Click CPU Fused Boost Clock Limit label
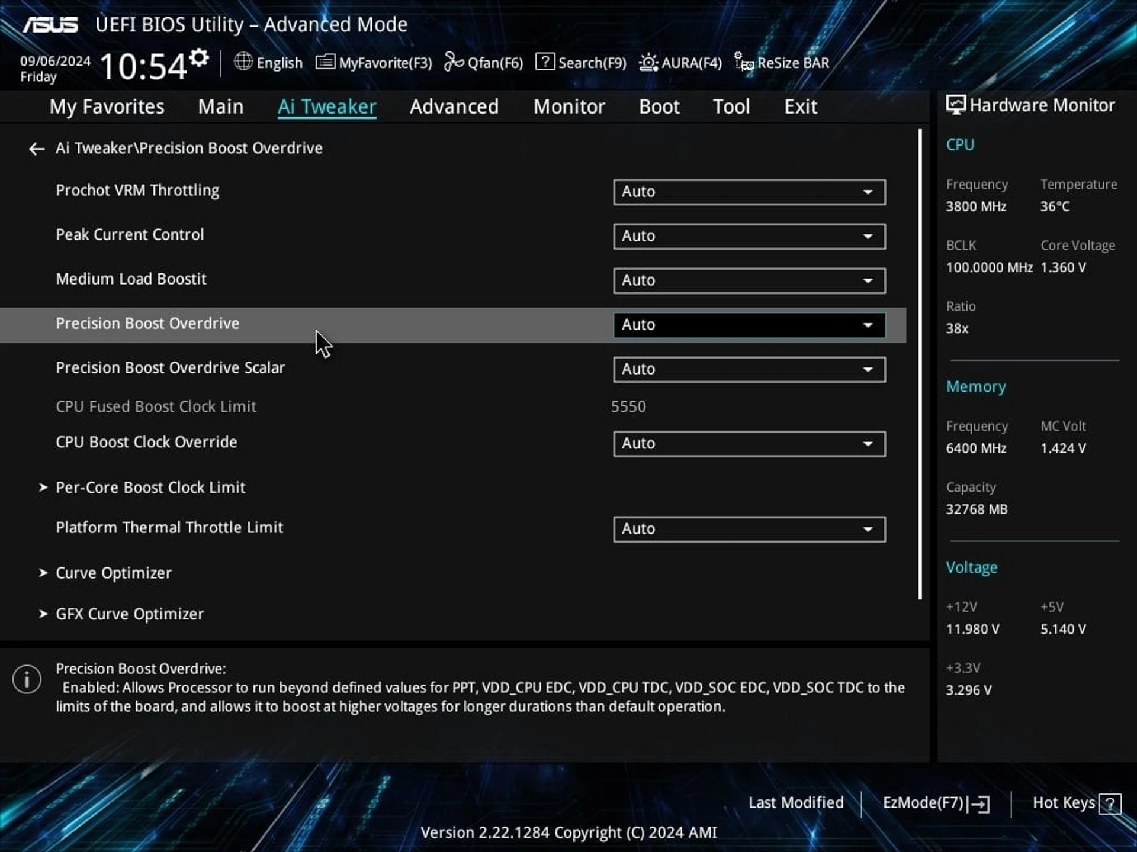1137x852 pixels. point(156,406)
